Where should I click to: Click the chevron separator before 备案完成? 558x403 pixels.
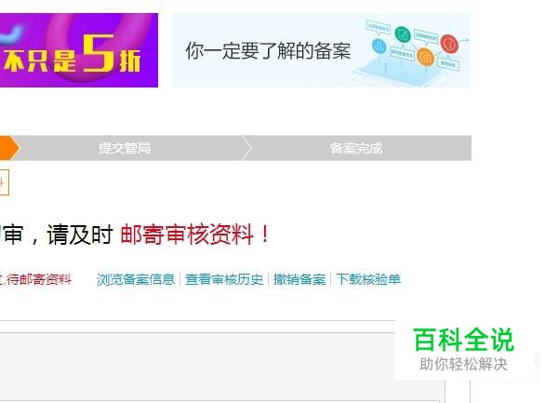[x=247, y=148]
